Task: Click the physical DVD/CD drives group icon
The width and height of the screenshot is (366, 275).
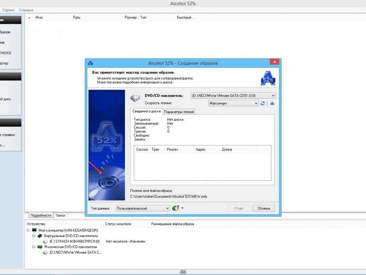Action: pyautogui.click(x=40, y=247)
